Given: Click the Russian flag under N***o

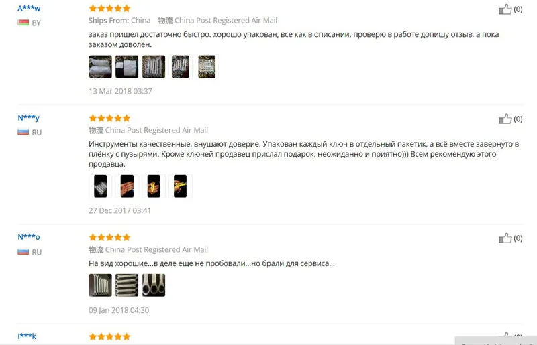Looking at the screenshot, I should (x=23, y=252).
